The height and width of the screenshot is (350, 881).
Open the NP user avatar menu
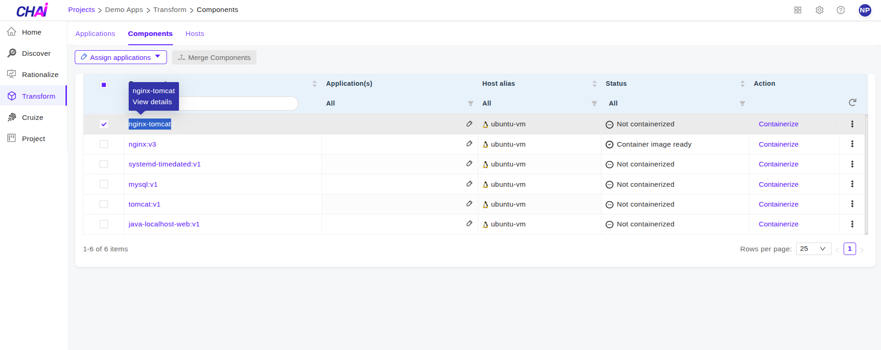click(865, 10)
